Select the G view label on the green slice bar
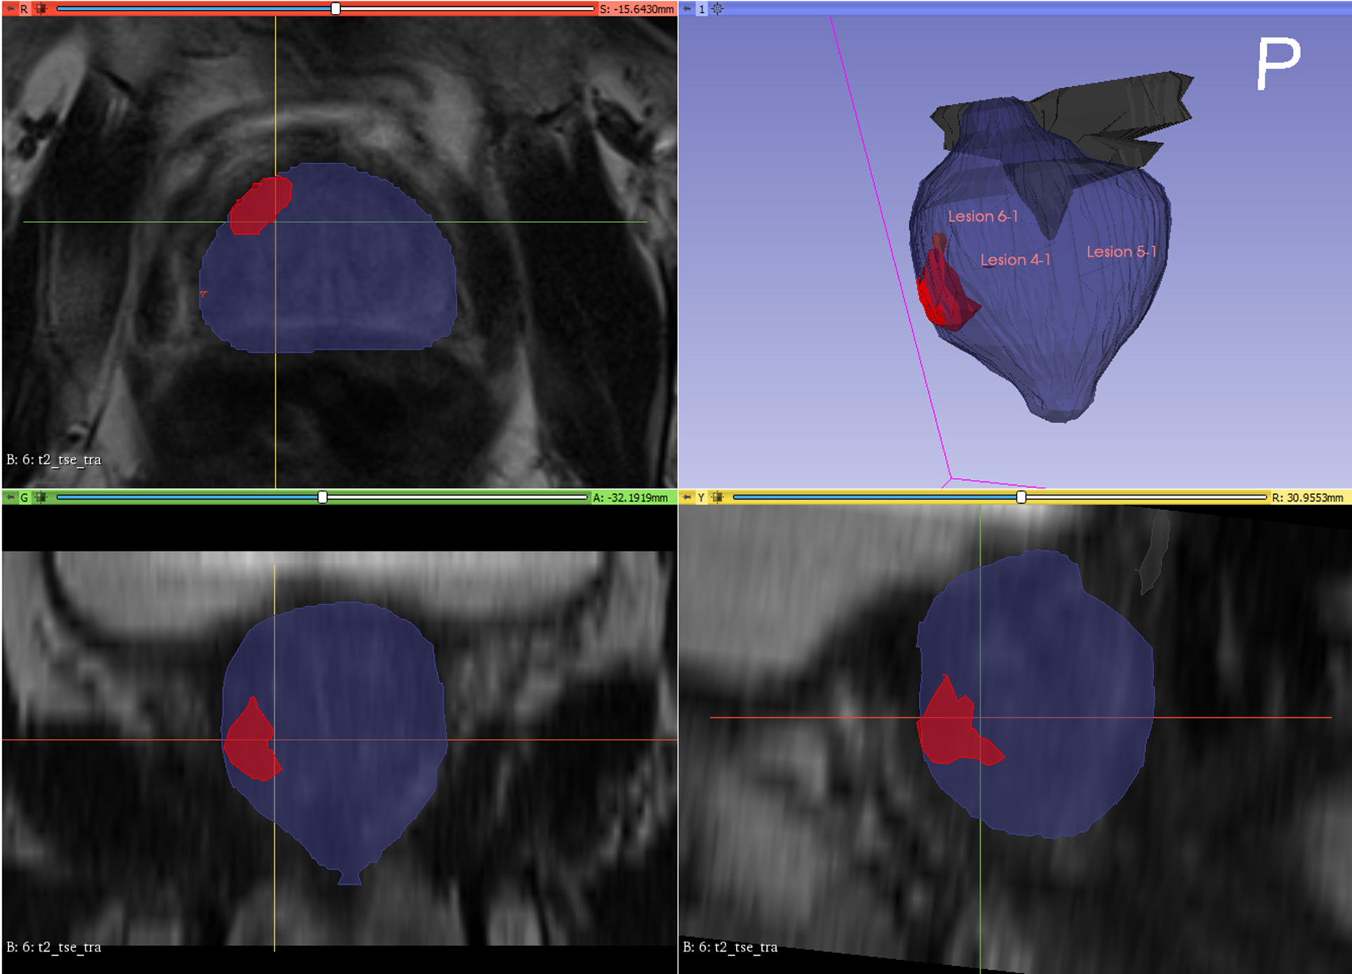 (x=23, y=498)
